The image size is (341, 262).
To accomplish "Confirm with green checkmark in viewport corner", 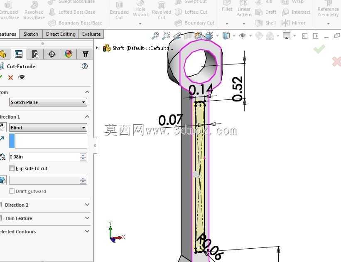I will coord(319,49).
